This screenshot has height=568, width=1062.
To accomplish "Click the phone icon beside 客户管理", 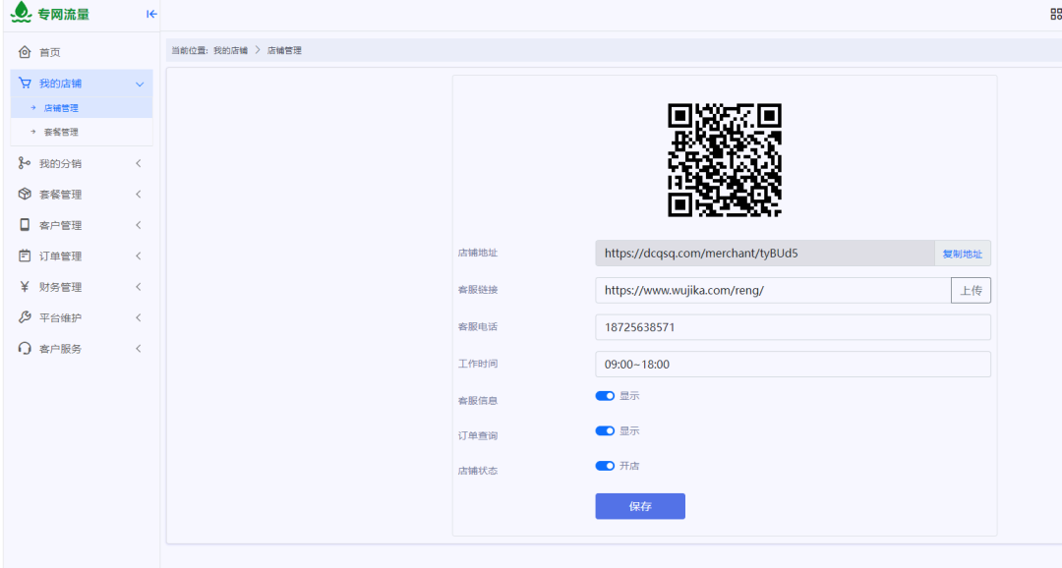I will pos(25,225).
